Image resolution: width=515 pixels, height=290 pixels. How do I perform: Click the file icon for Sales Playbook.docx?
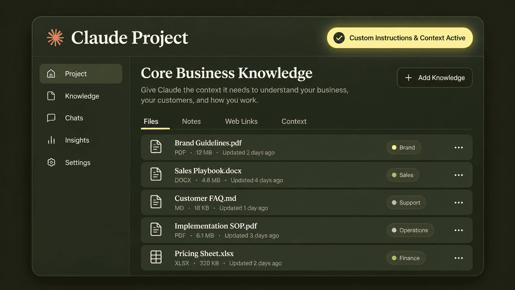pos(156,174)
